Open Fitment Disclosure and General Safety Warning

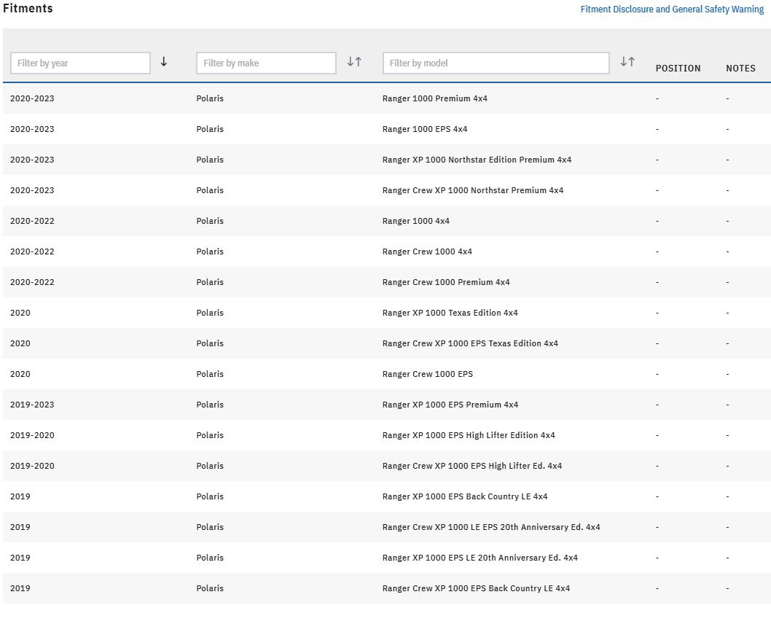[672, 9]
